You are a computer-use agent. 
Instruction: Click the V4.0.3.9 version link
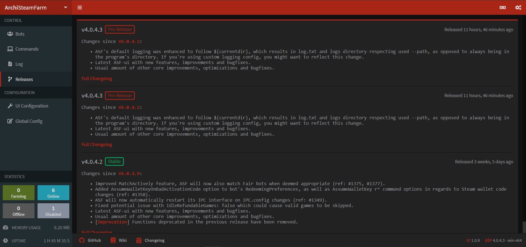pos(129,174)
